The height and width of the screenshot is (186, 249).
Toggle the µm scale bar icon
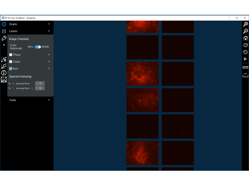pos(245,75)
